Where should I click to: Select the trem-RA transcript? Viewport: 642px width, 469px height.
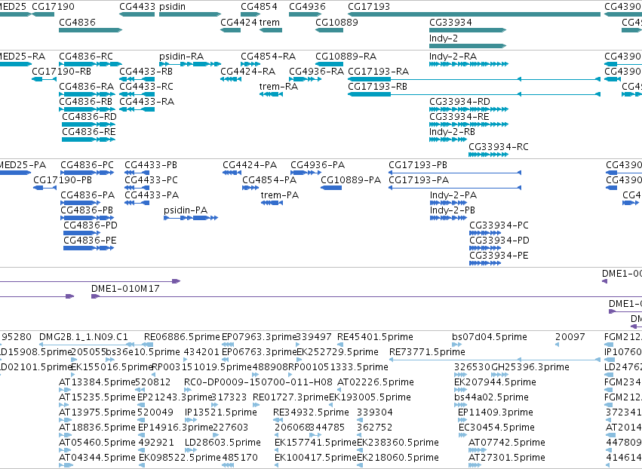pyautogui.click(x=271, y=94)
